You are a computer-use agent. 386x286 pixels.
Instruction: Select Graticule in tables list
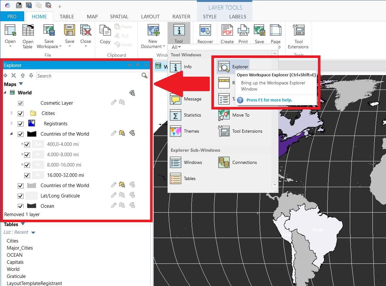(x=16, y=276)
